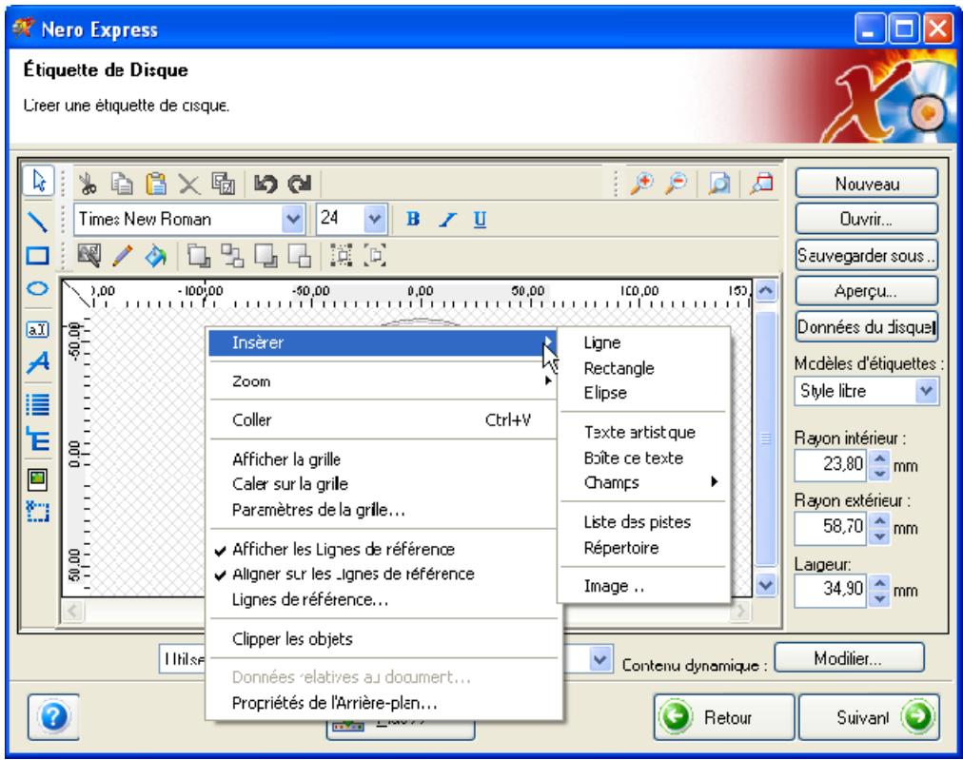Click the group objects icon
Viewport: 963px width, 760px height.
(342, 255)
